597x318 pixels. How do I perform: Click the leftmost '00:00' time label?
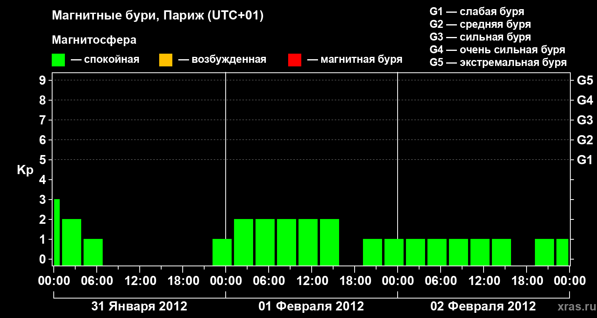pos(54,281)
